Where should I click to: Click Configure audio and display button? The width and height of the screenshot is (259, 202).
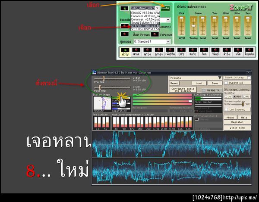coord(183,90)
